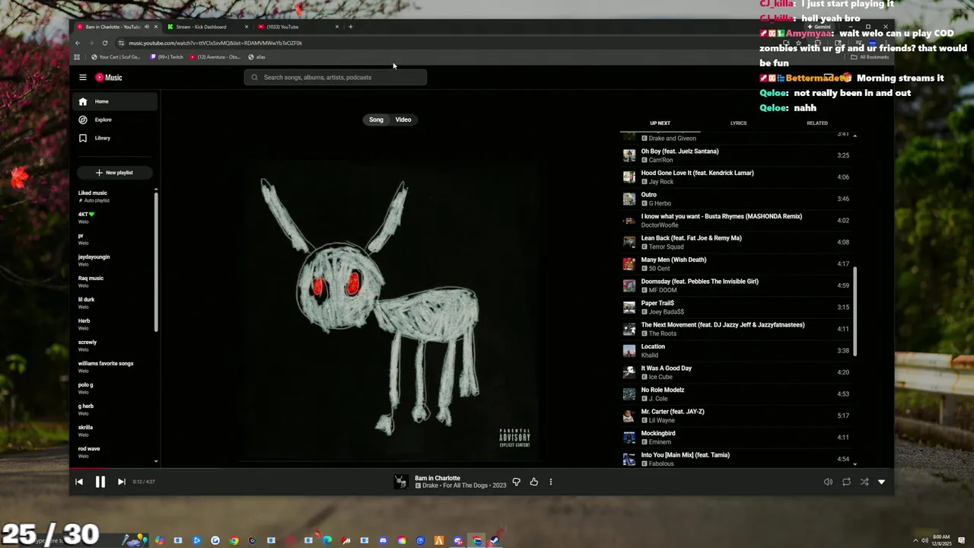974x548 pixels.
Task: Switch to Song mode
Action: click(376, 119)
